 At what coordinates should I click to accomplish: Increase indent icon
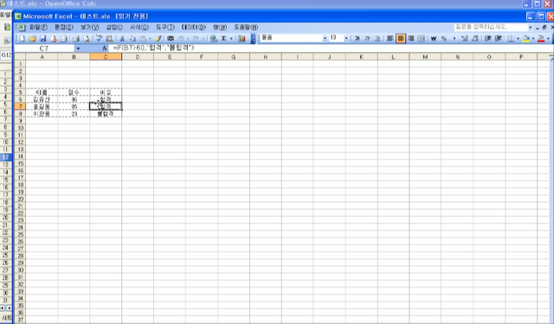[x=499, y=38]
